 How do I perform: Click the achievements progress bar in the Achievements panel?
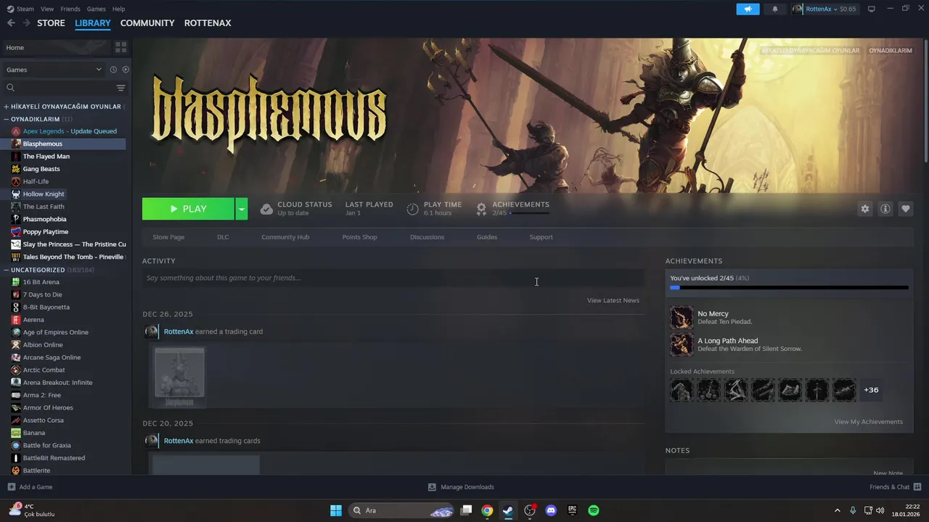coord(789,288)
